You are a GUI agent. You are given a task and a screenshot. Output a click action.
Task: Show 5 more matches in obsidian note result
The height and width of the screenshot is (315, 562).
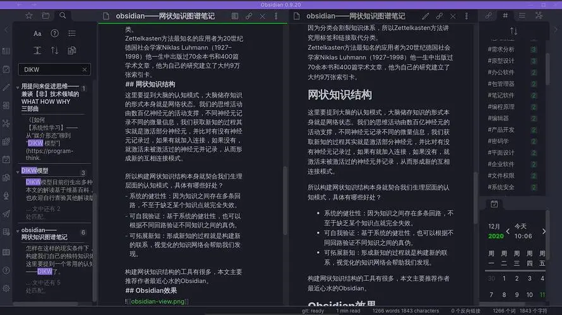click(43, 287)
